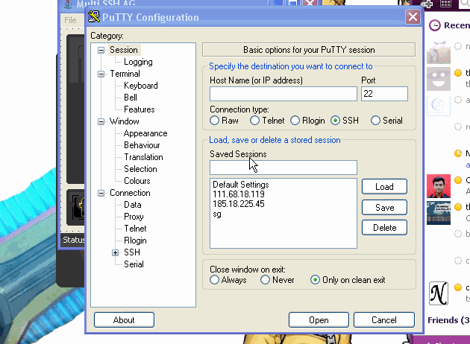Click the letter N contact avatar
Image resolution: width=470 pixels, height=344 pixels.
pos(438,293)
